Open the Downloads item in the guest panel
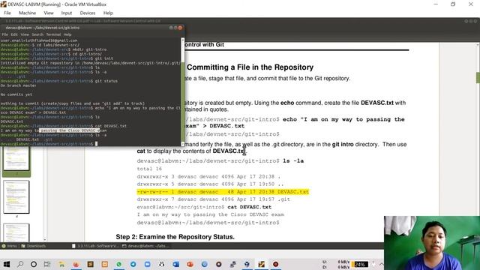480x270 pixels. pyautogui.click(x=33, y=246)
